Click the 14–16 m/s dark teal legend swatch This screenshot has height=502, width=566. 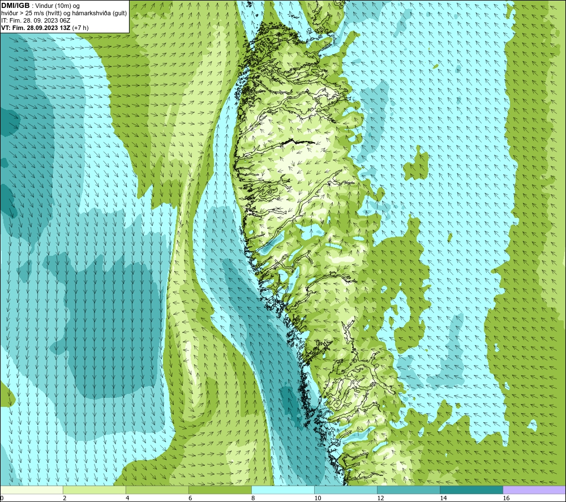471,490
